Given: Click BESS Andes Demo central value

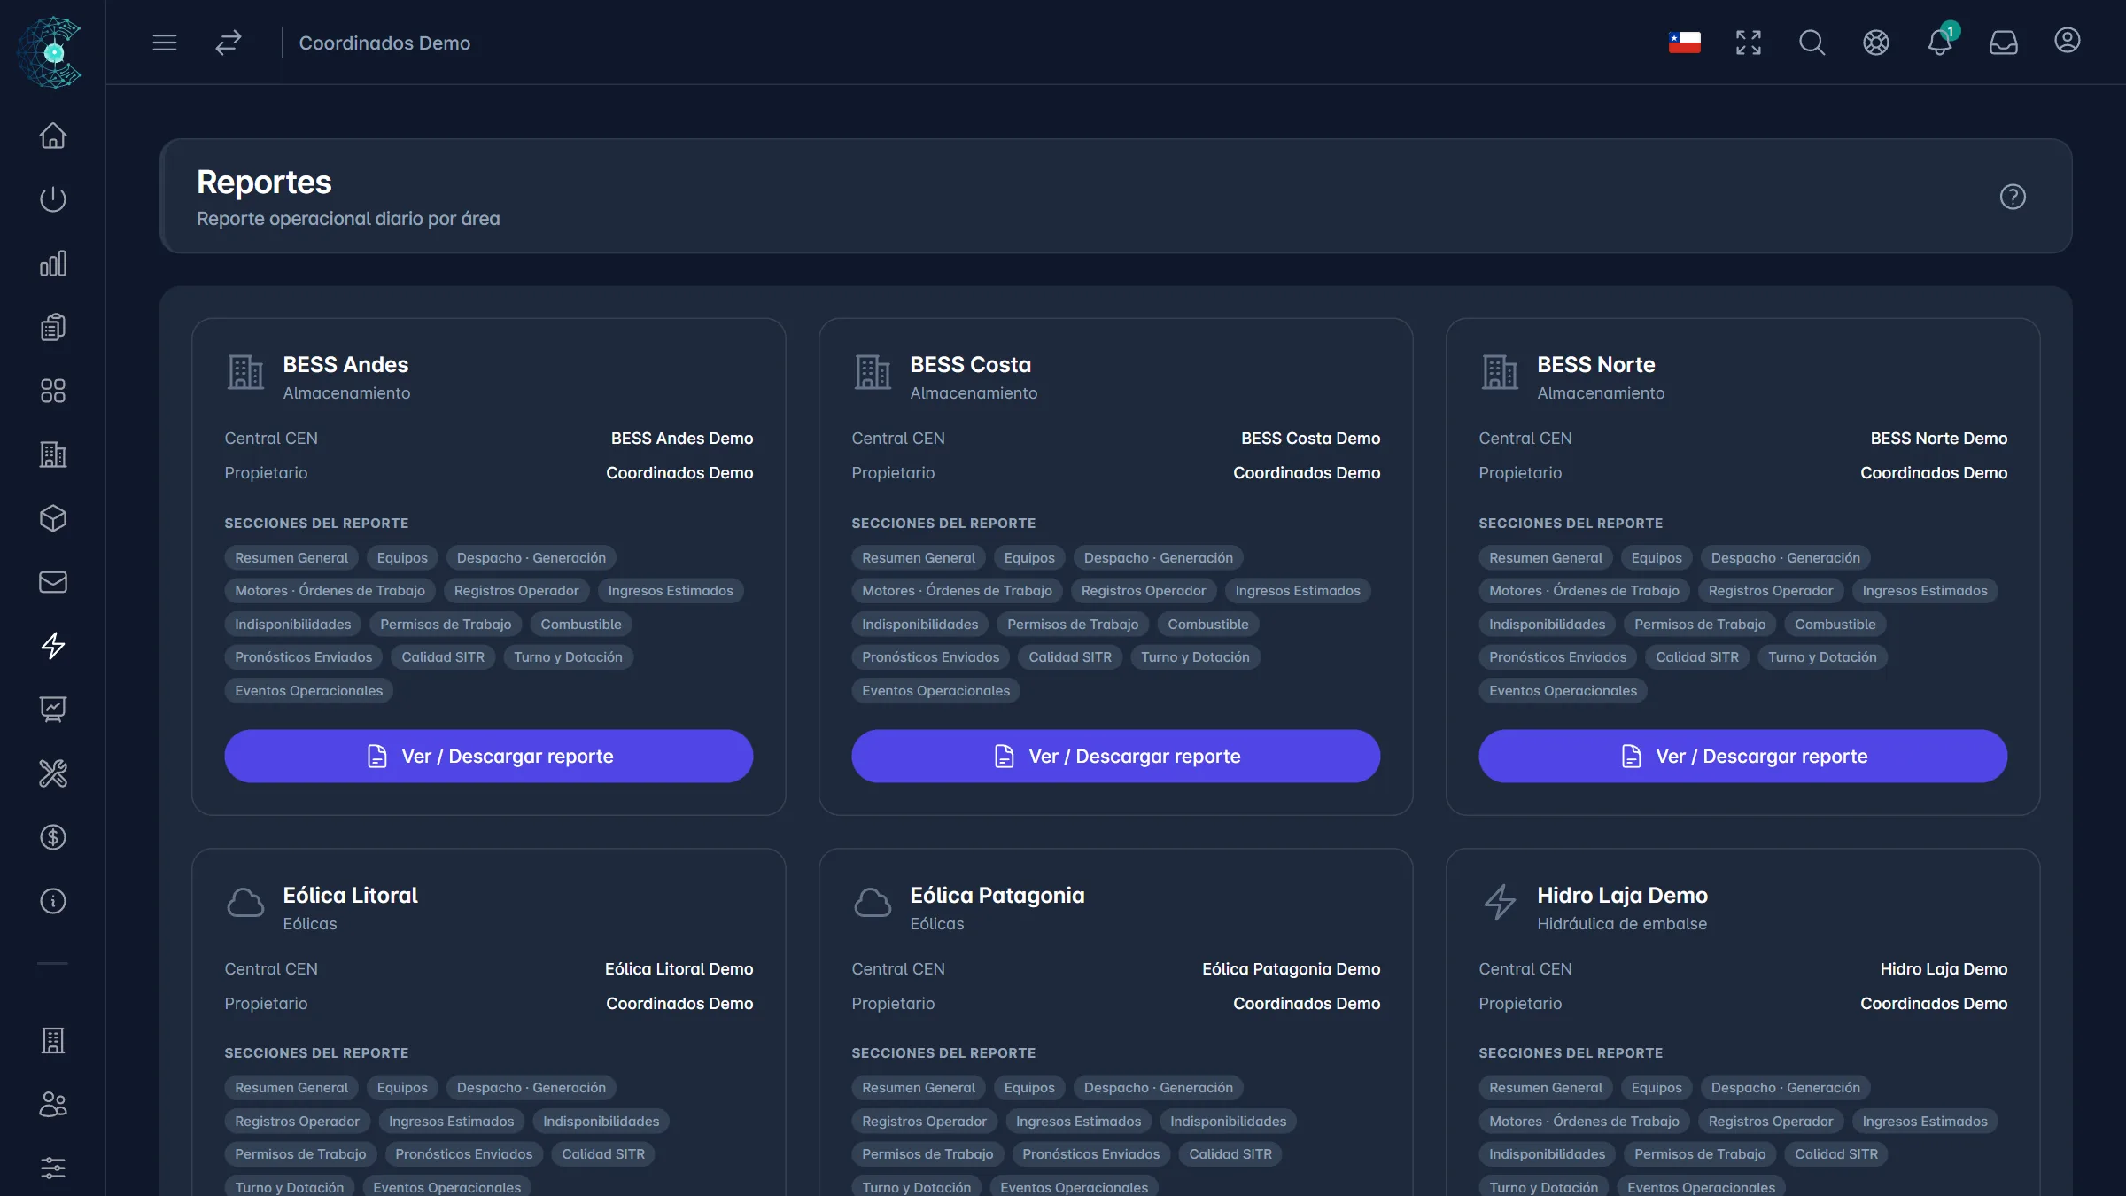Looking at the screenshot, I should (682, 439).
